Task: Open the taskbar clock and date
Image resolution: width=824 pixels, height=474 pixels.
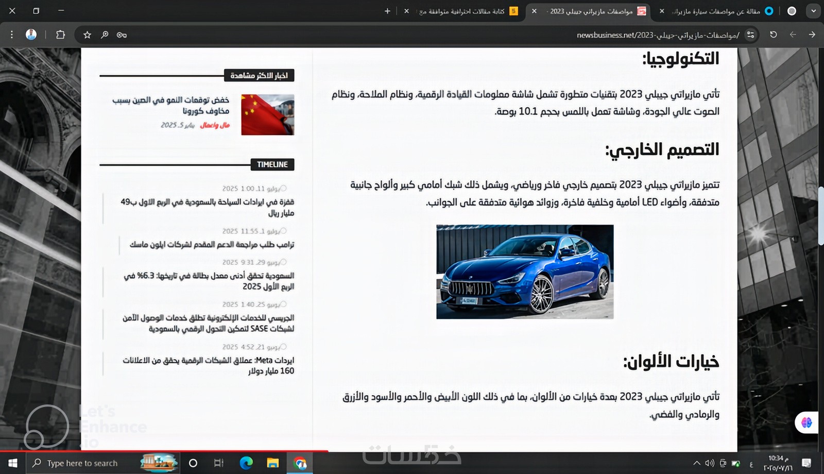Action: coord(778,463)
